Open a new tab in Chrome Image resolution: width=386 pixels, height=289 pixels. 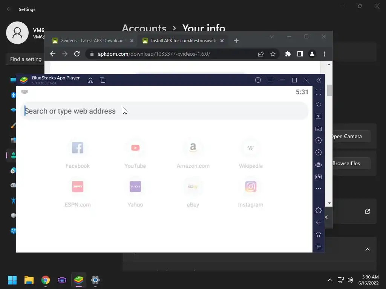pyautogui.click(x=236, y=41)
